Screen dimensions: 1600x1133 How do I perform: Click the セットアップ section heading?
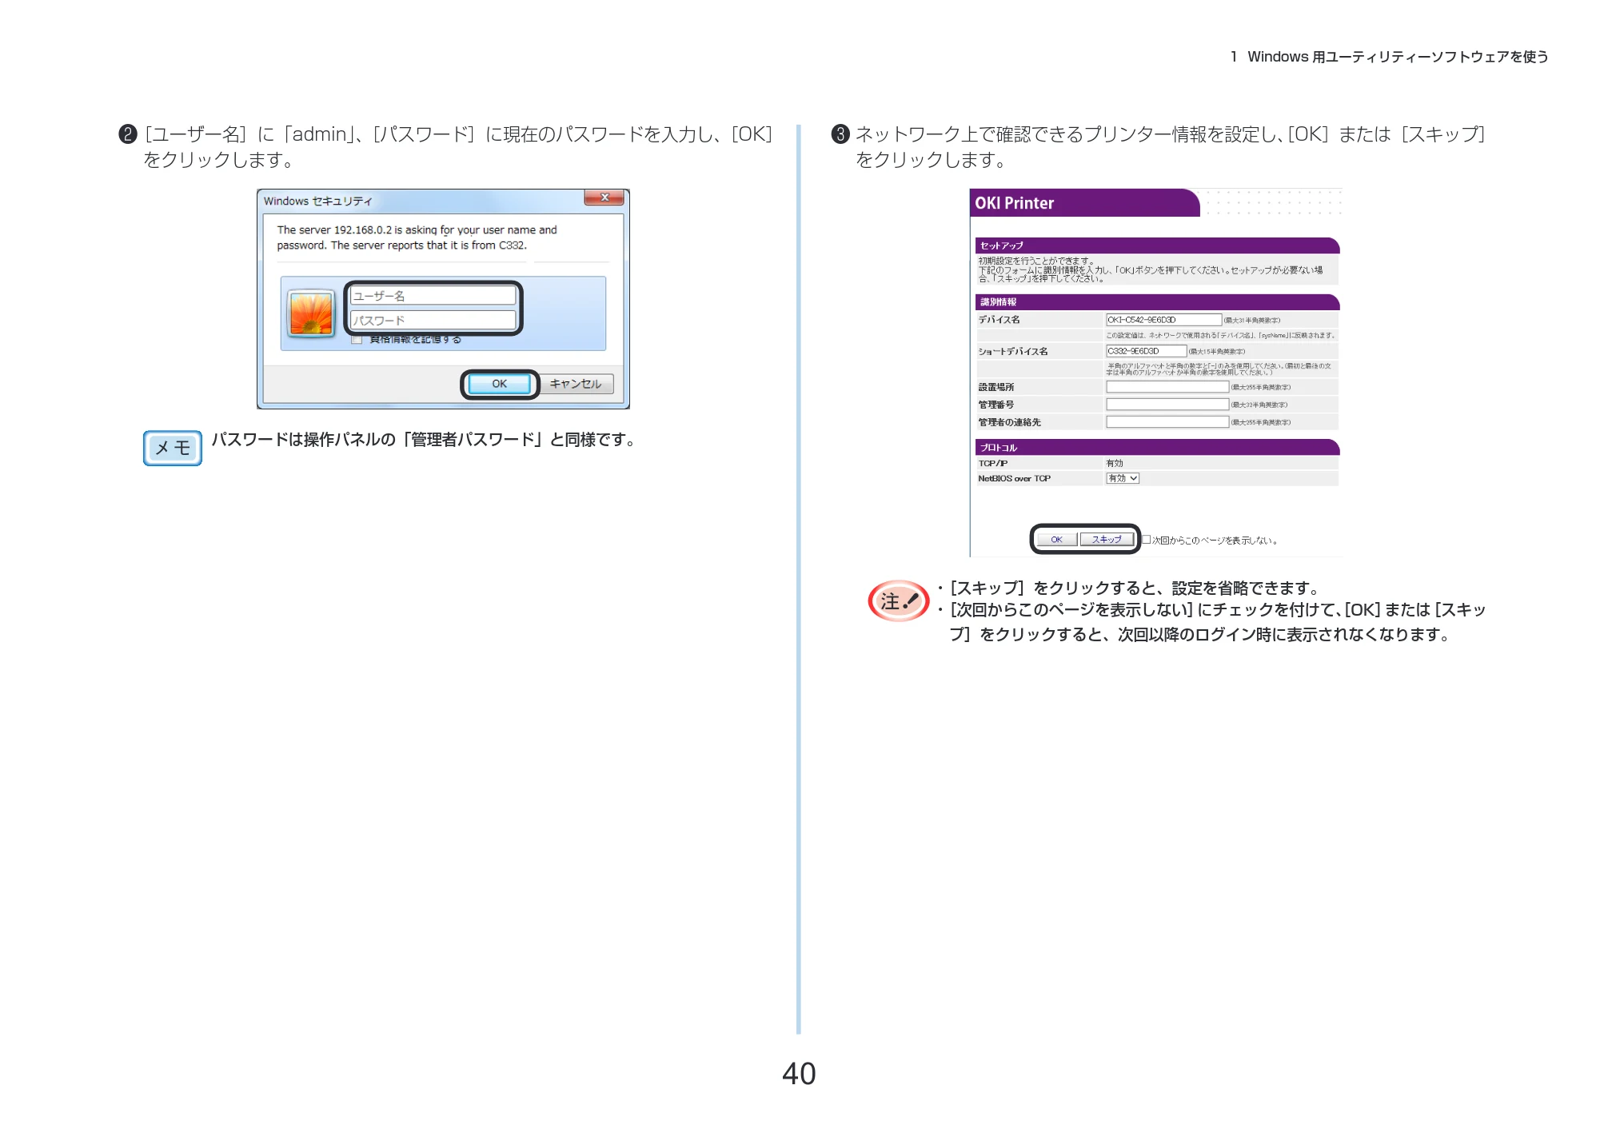1001,245
